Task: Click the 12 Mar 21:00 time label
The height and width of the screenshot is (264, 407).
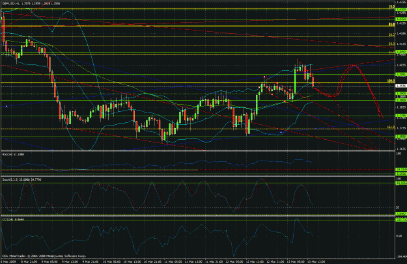Action: tap(275, 261)
